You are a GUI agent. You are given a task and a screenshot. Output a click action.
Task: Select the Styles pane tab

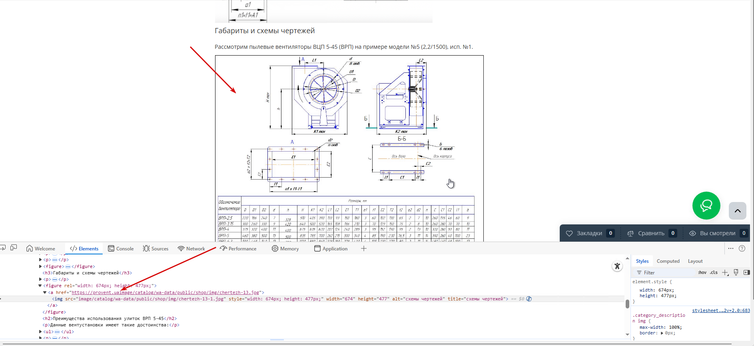[x=642, y=261]
